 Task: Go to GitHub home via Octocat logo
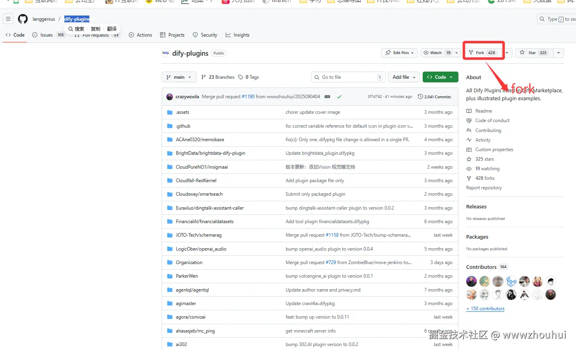(23, 19)
